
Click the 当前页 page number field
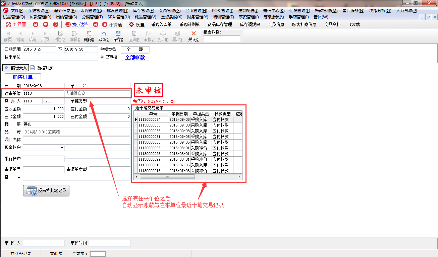[98, 254]
